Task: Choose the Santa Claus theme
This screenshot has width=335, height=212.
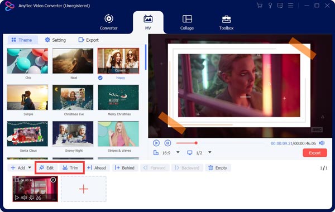Action: point(27,134)
